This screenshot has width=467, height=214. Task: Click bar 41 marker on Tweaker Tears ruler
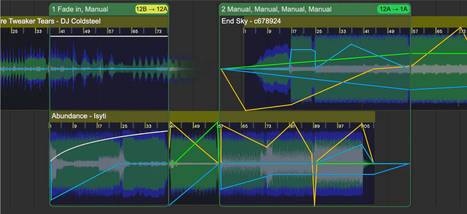pyautogui.click(x=62, y=31)
